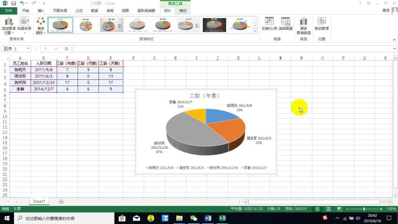398x224 pixels.
Task: Open Word from the Windows taskbar
Action: pyautogui.click(x=208, y=218)
